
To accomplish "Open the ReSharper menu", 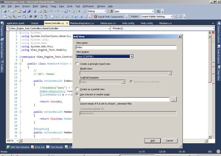I will click(x=88, y=6).
